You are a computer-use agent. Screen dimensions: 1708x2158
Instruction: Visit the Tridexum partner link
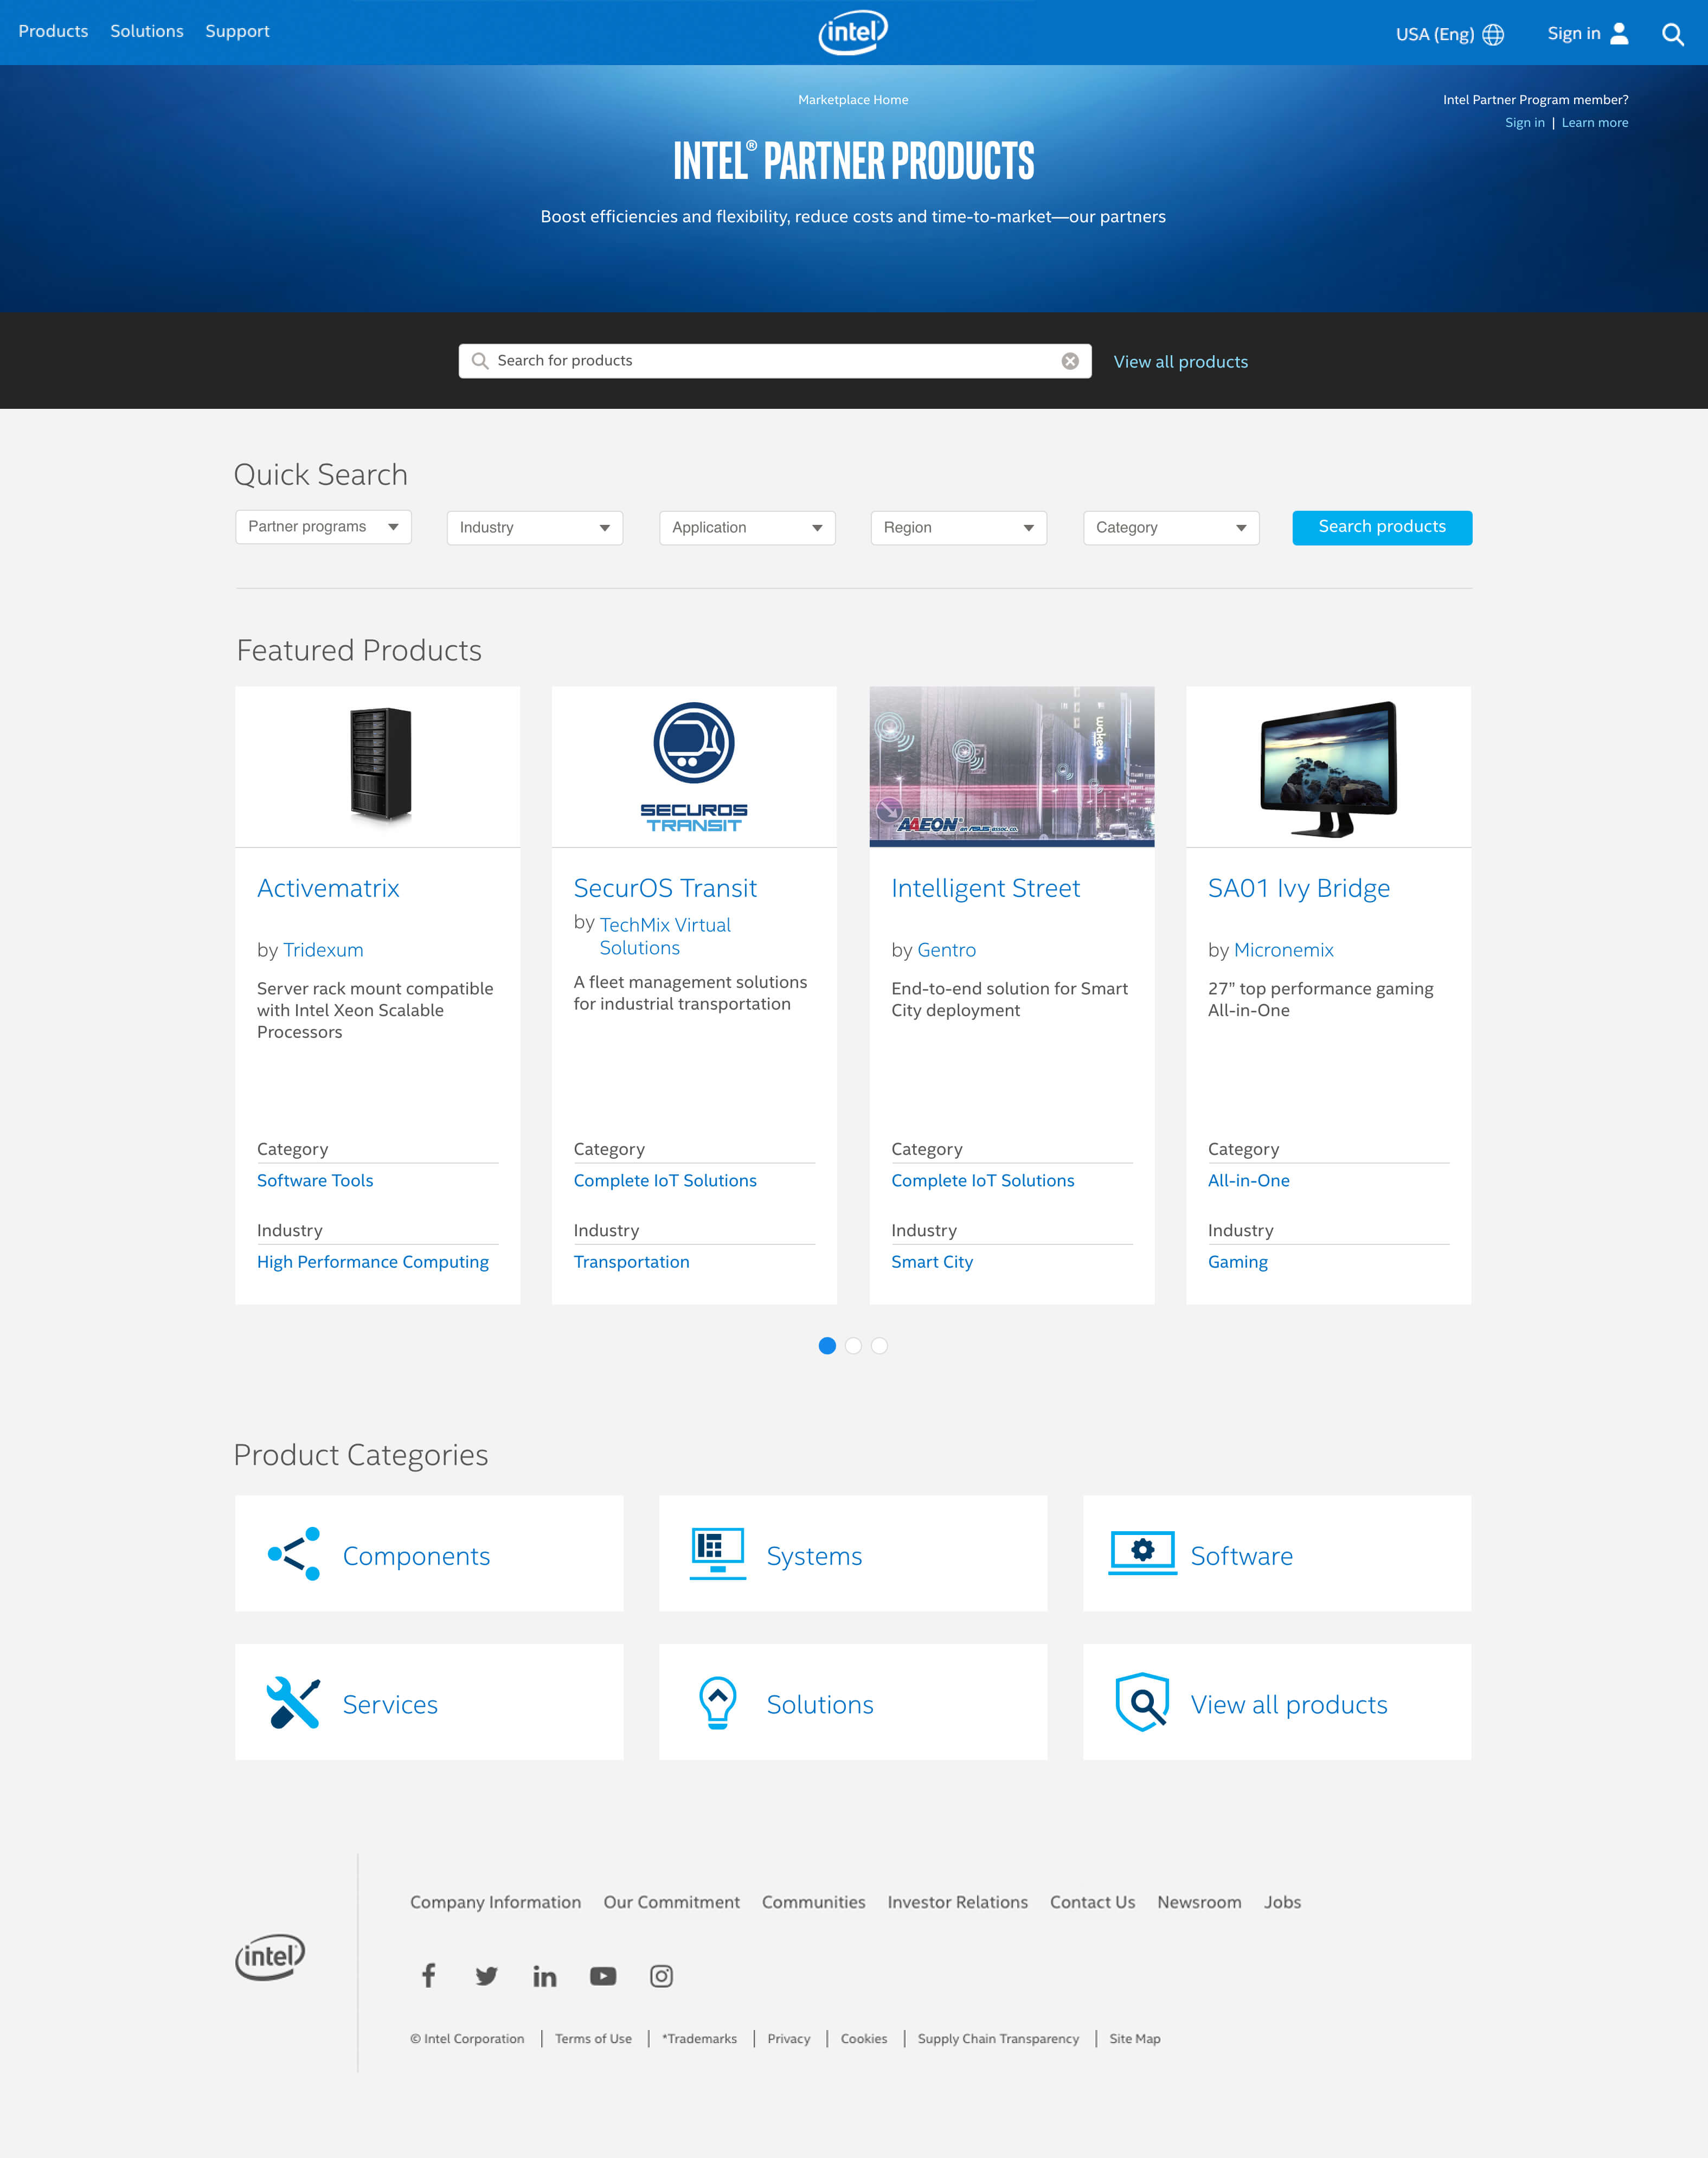(x=323, y=950)
